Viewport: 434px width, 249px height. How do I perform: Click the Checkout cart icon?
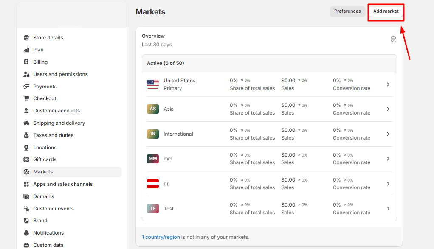point(26,98)
